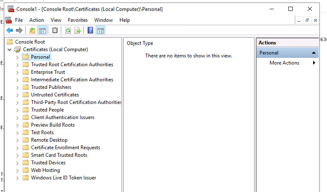
Task: Select Intermediate Certification Authorities label
Action: click(72, 80)
